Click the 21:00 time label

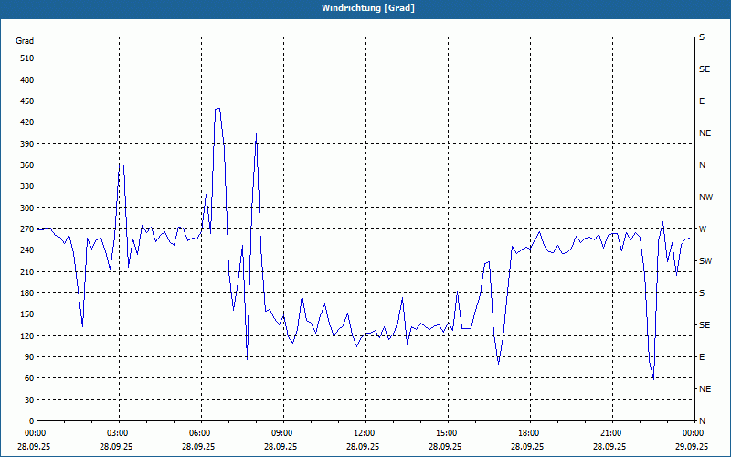609,433
